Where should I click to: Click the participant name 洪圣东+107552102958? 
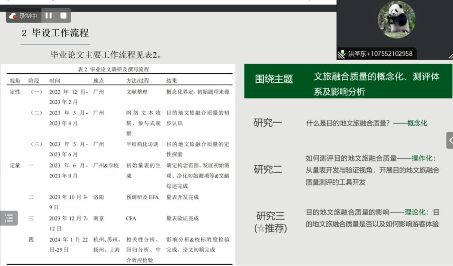tap(380, 54)
